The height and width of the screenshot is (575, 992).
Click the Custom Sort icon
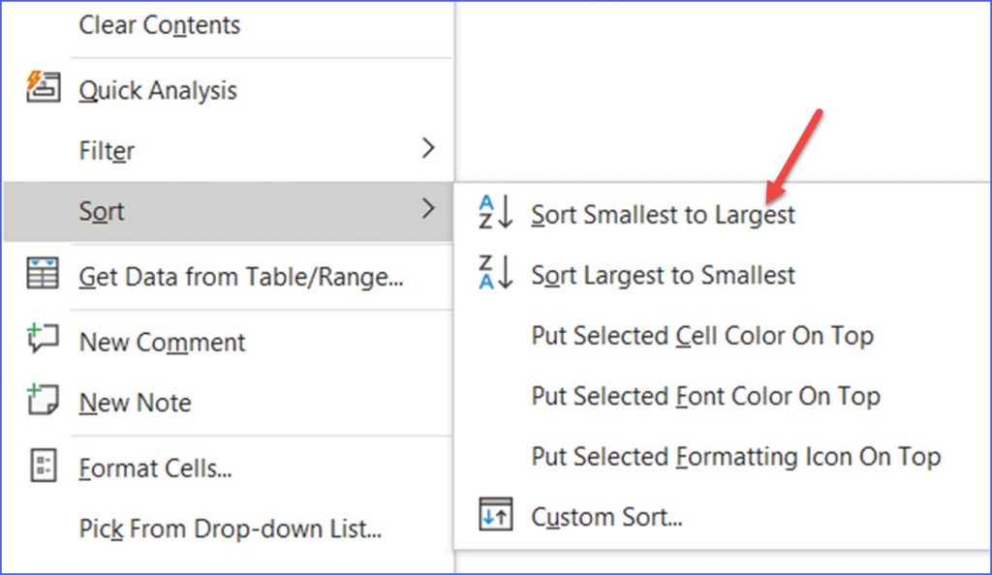[494, 515]
